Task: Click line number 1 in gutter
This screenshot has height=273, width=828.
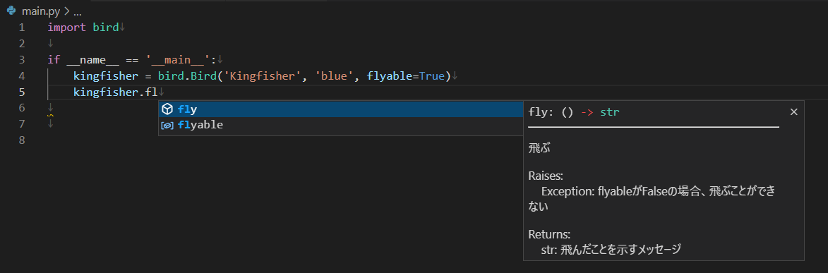Action: coord(22,28)
